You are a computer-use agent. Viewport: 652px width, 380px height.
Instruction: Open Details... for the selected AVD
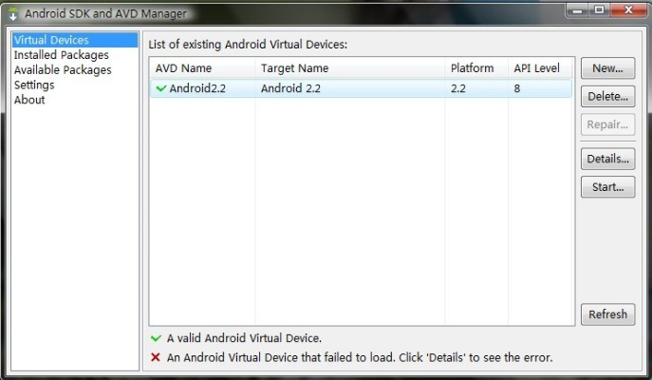[607, 159]
